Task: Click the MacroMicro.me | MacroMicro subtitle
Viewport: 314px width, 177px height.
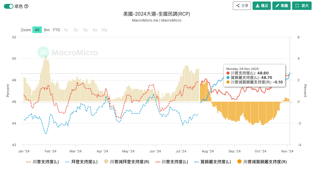Action: pyautogui.click(x=157, y=20)
